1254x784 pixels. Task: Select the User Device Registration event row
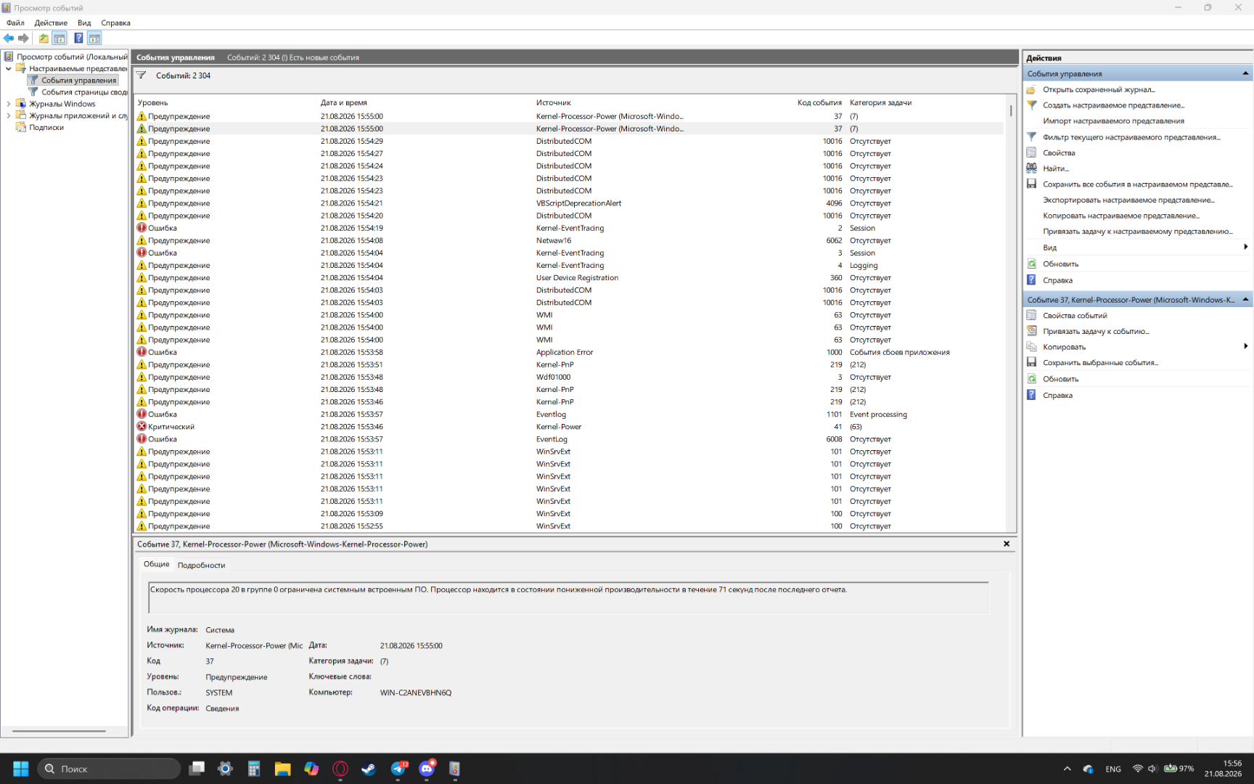[x=570, y=278]
